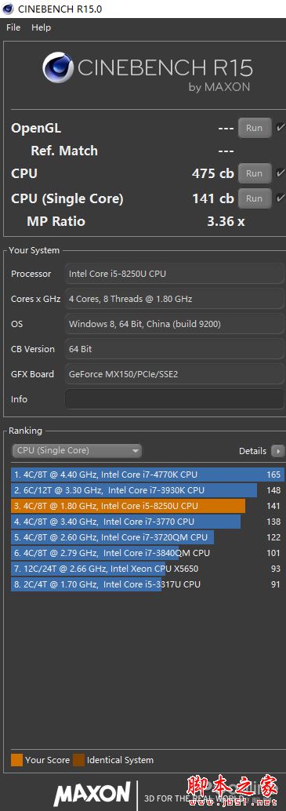Toggle the OpenGL test checkbox

point(281,127)
